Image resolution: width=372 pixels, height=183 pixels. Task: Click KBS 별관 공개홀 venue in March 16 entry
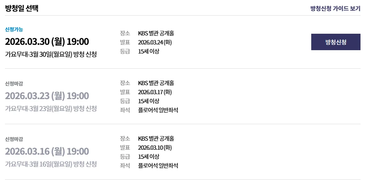[159, 139]
